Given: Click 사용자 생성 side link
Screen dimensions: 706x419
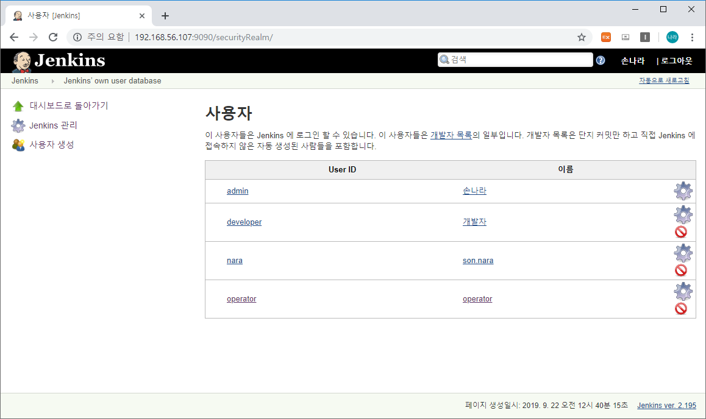Looking at the screenshot, I should click(52, 145).
